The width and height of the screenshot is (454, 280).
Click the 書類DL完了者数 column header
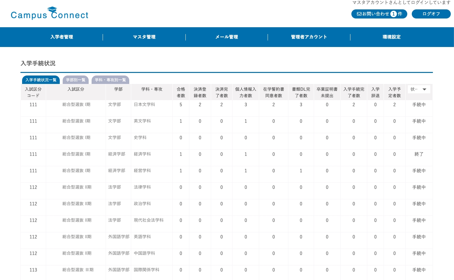click(301, 92)
